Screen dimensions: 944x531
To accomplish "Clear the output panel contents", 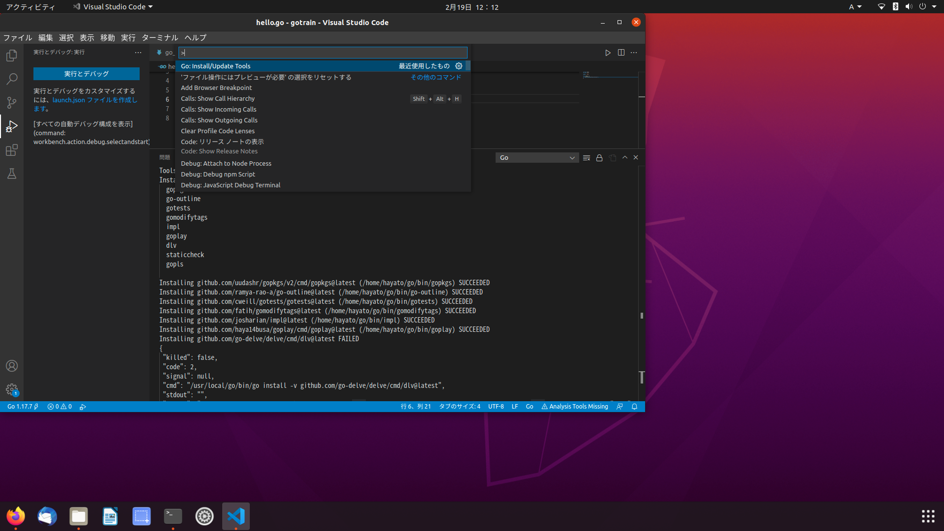I will (x=586, y=157).
